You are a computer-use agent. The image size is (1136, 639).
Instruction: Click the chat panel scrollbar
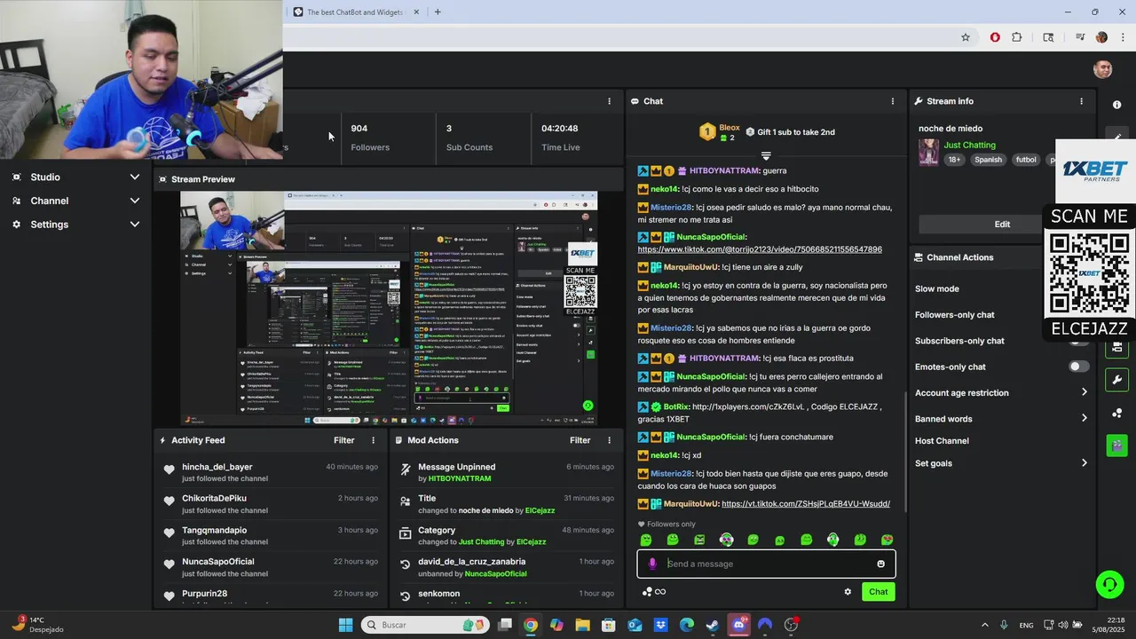pos(904,451)
